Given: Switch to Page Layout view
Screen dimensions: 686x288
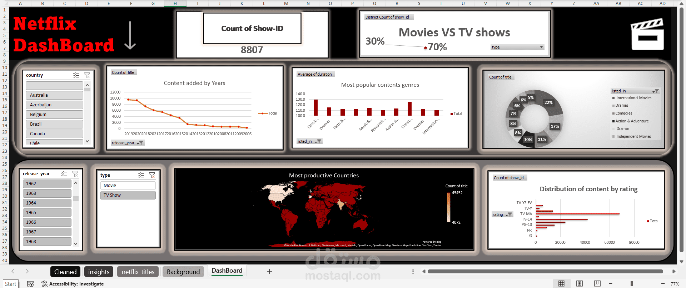Looking at the screenshot, I should click(x=580, y=284).
